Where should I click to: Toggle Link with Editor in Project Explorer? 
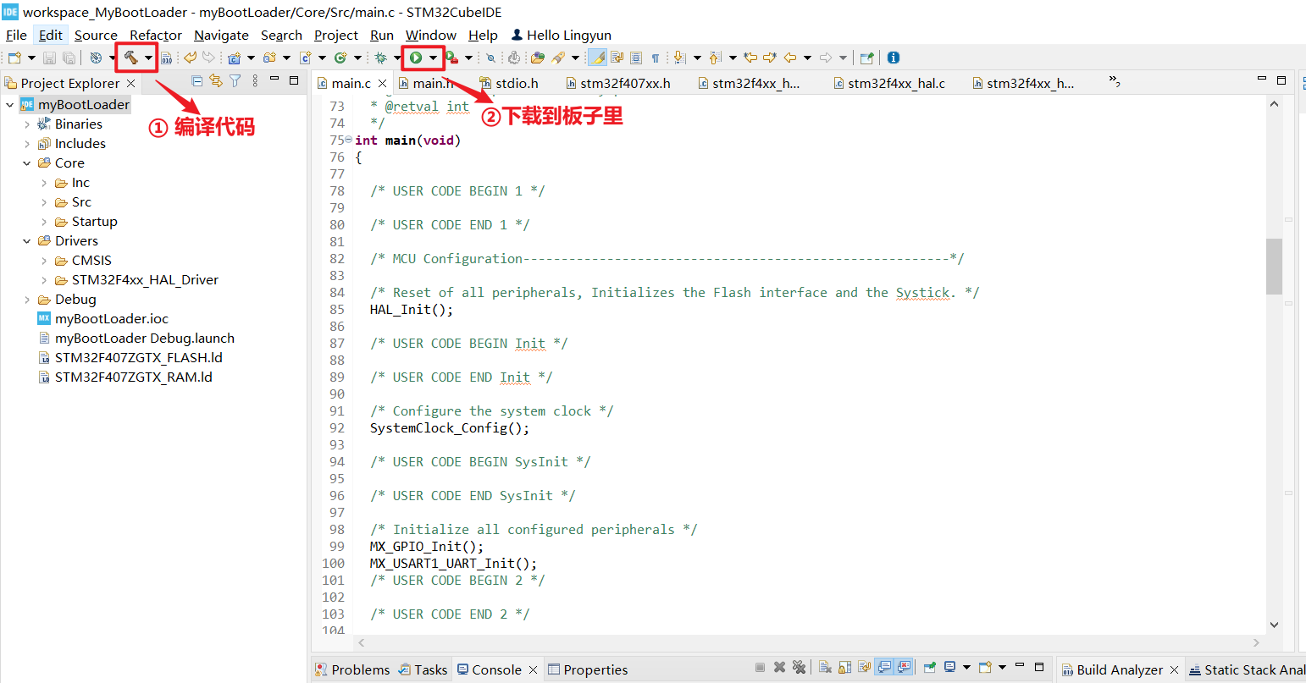(216, 80)
